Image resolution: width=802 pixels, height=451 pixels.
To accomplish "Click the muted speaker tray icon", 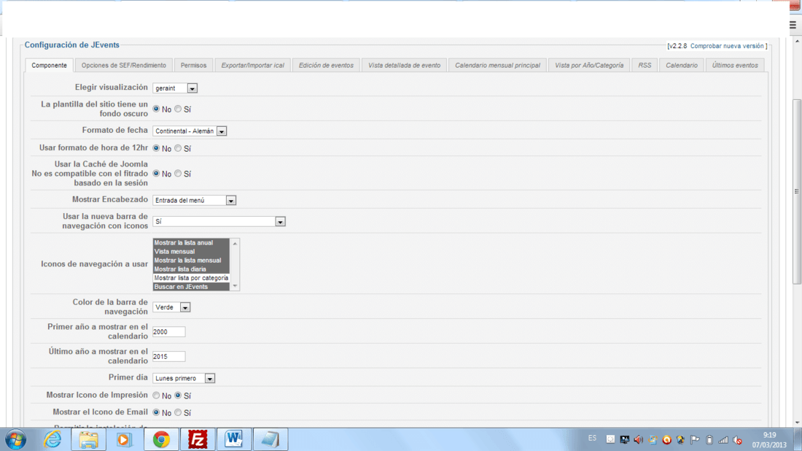I will [738, 439].
